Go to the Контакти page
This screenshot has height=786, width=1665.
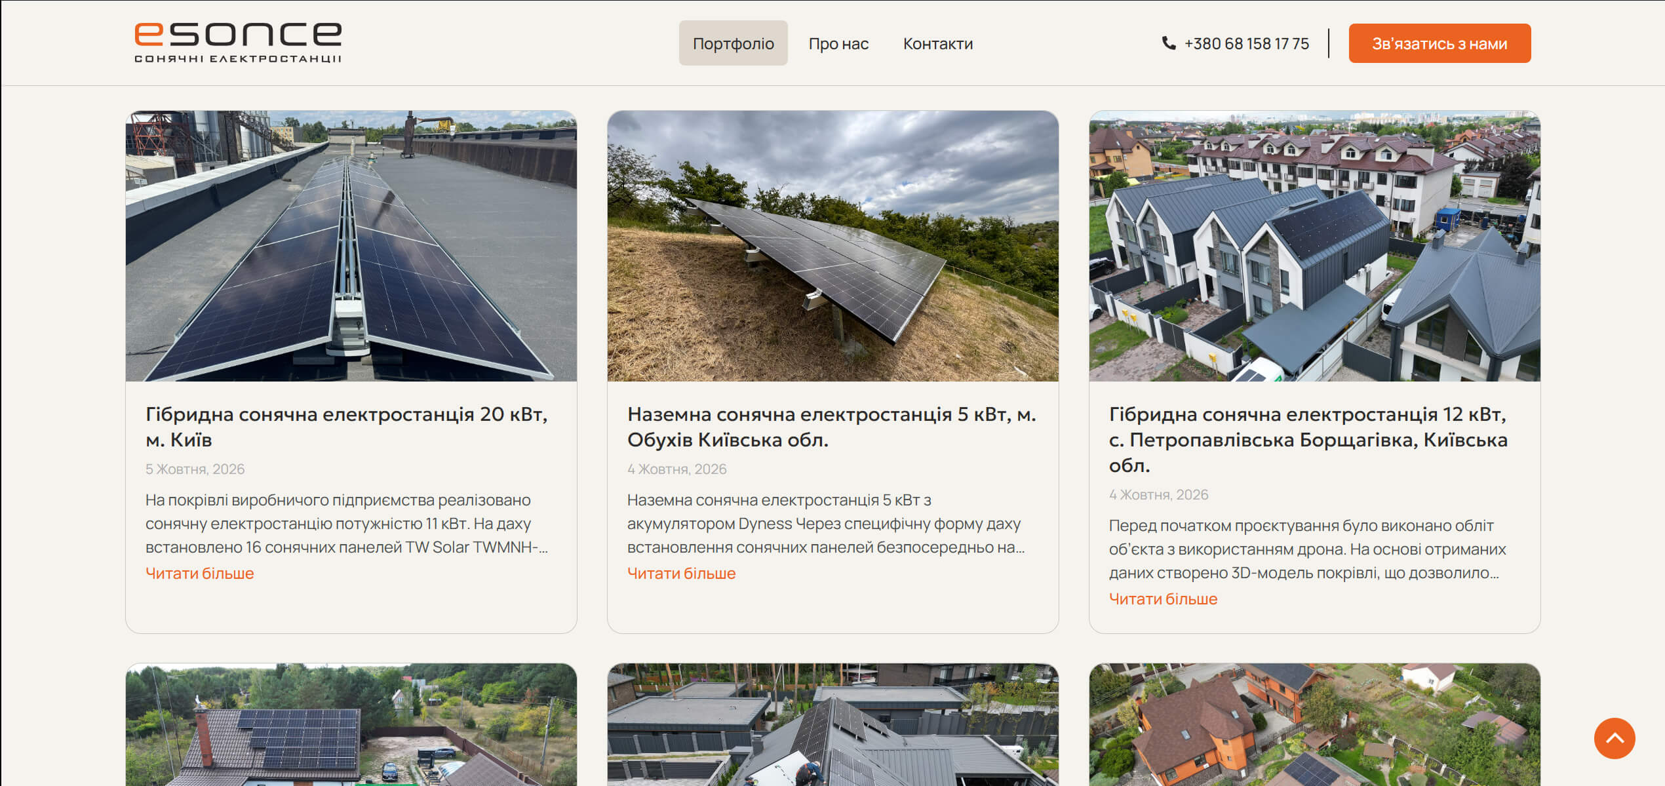point(937,43)
